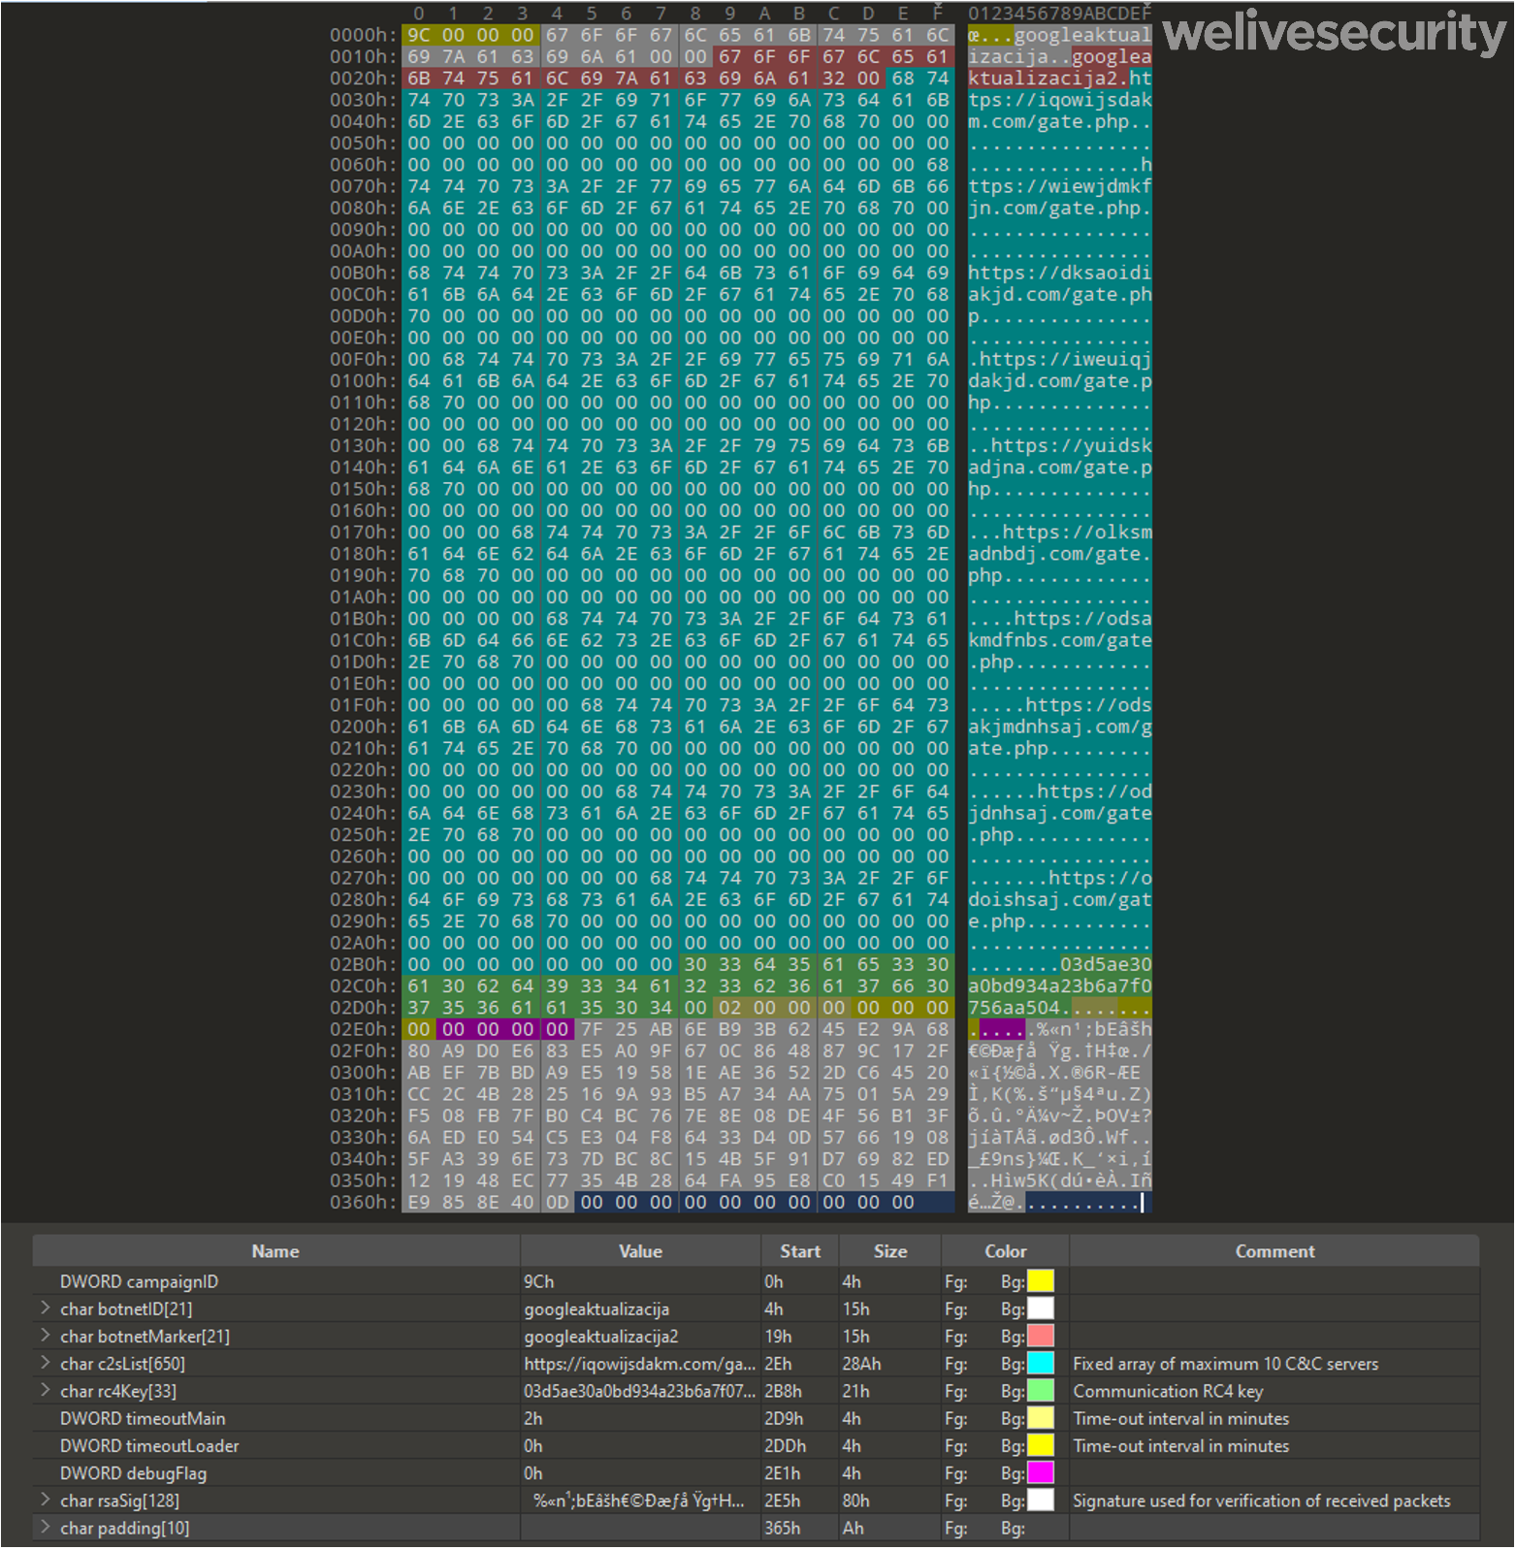Expand the char rsaSig[128] row
Image resolution: width=1516 pixels, height=1550 pixels.
pyautogui.click(x=45, y=1500)
